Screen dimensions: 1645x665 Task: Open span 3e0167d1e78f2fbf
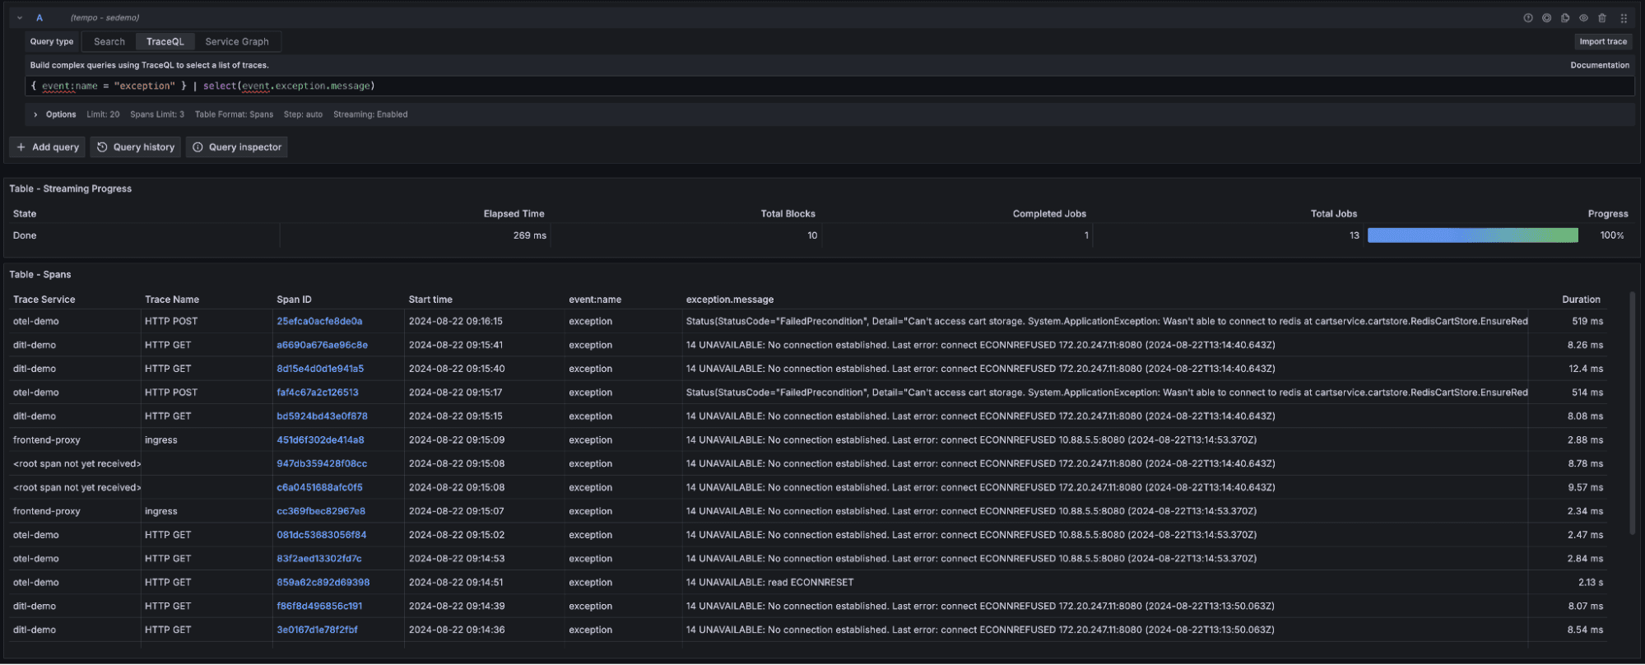[x=317, y=630]
